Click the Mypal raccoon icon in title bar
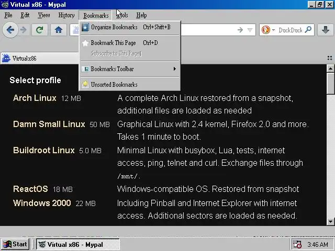The image size is (335, 251). click(x=5, y=5)
